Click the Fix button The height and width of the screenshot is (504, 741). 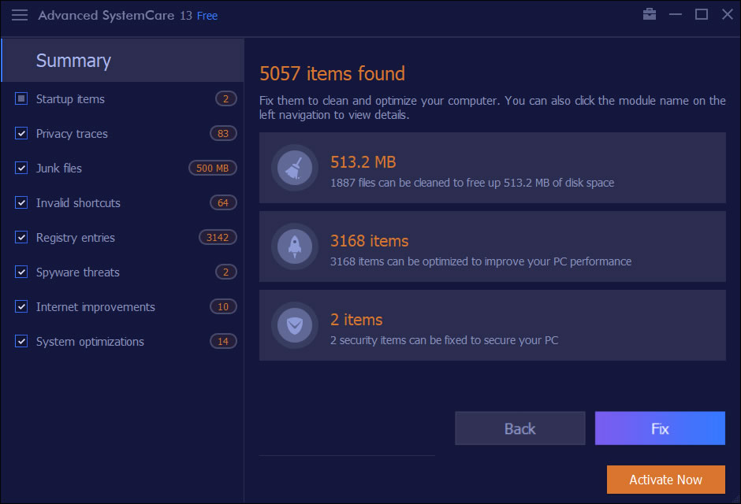[x=660, y=428]
